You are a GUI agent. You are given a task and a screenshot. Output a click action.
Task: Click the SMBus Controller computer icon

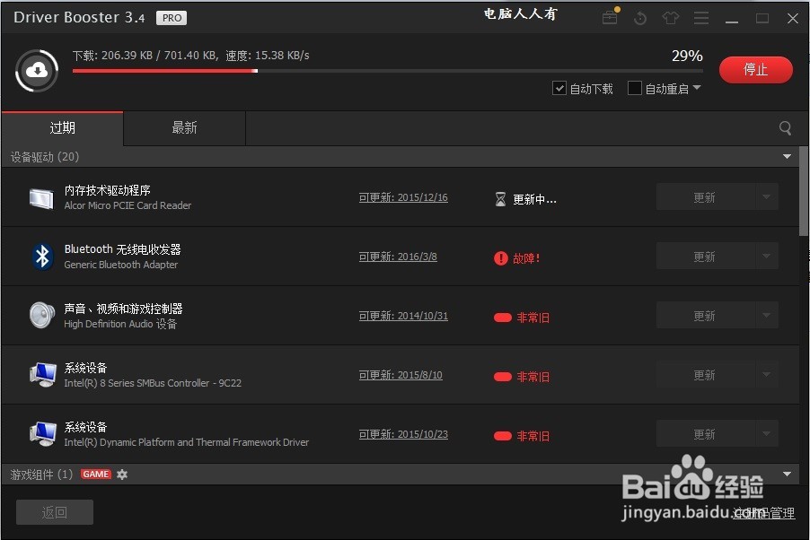tap(43, 375)
